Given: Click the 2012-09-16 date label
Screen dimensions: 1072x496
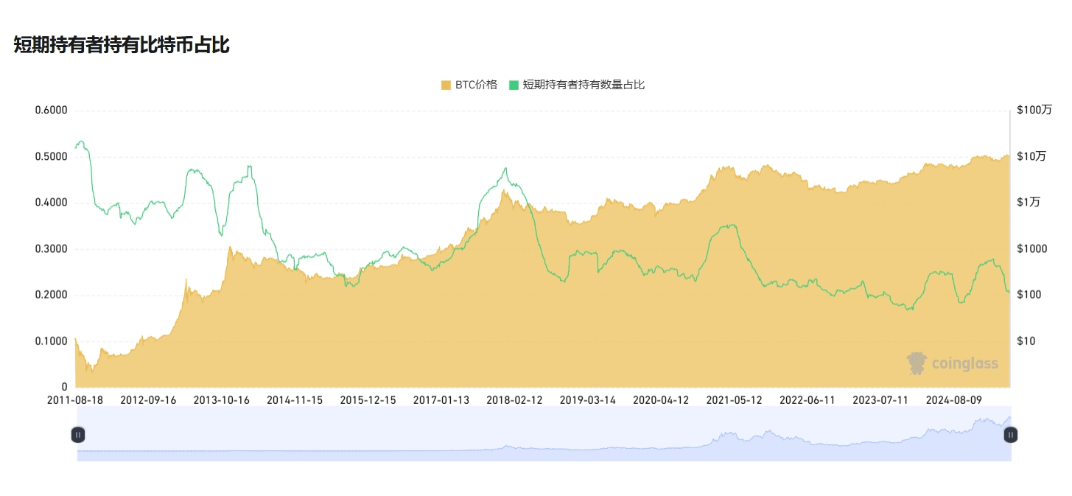Looking at the screenshot, I should pos(148,400).
